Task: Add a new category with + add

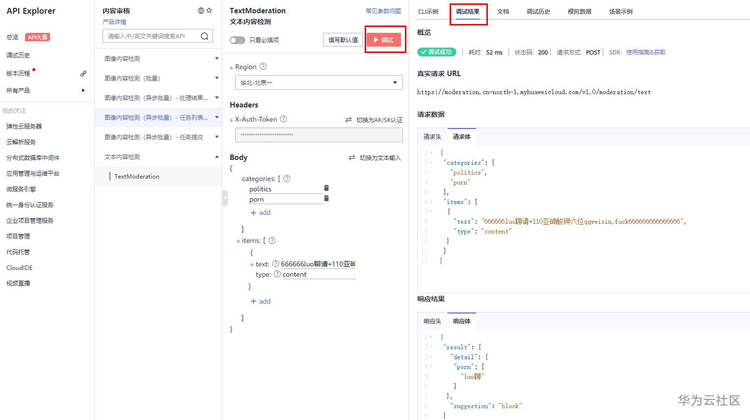Action: click(x=261, y=212)
